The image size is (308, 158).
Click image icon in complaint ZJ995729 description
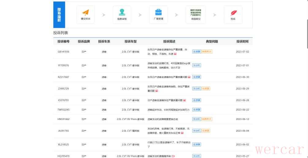pos(156,91)
